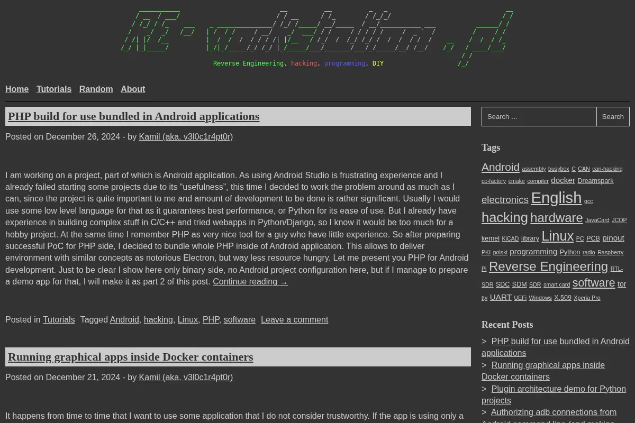
Task: Select Linux tag in post footer
Action: [187, 319]
